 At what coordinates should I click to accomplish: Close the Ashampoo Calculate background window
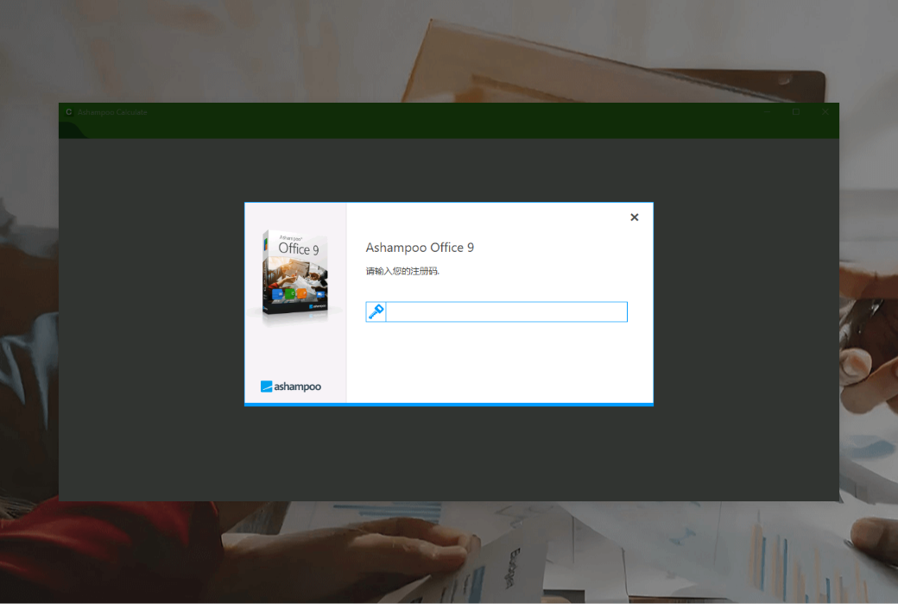pos(825,111)
